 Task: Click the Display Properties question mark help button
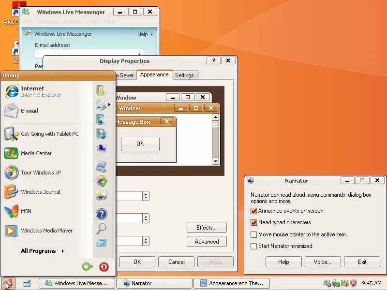(213, 60)
